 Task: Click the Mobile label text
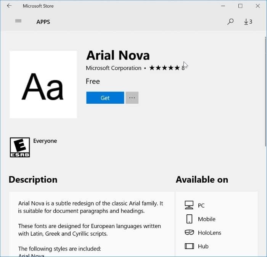[207, 219]
